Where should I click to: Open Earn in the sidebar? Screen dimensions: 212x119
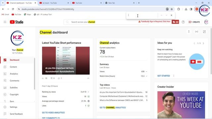coord(17,101)
